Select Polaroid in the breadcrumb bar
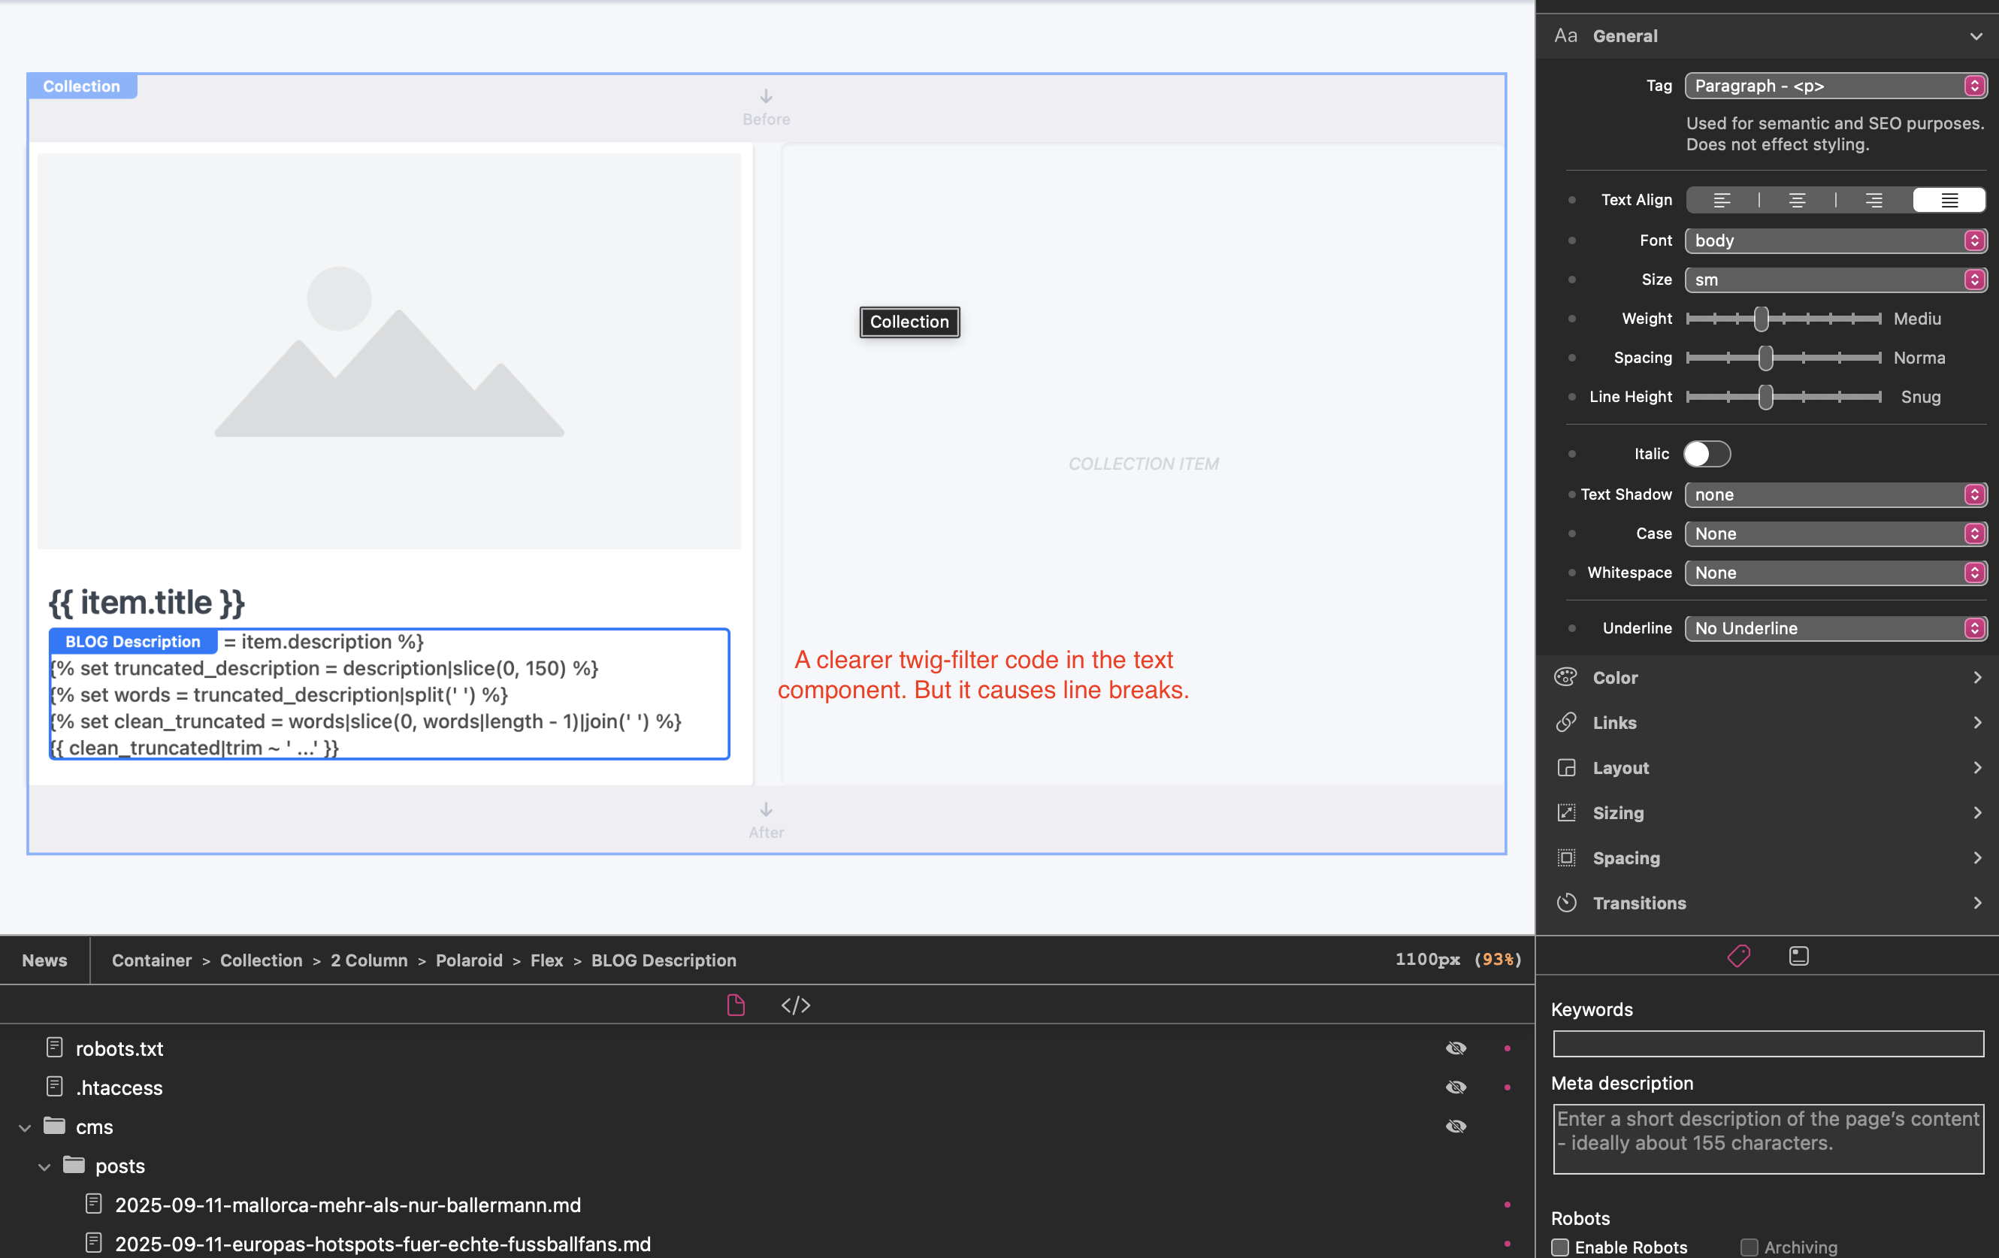 pyautogui.click(x=469, y=960)
